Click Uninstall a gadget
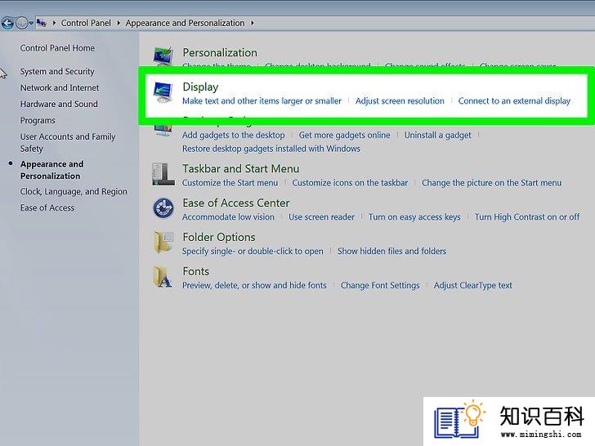The height and width of the screenshot is (446, 595). point(437,136)
